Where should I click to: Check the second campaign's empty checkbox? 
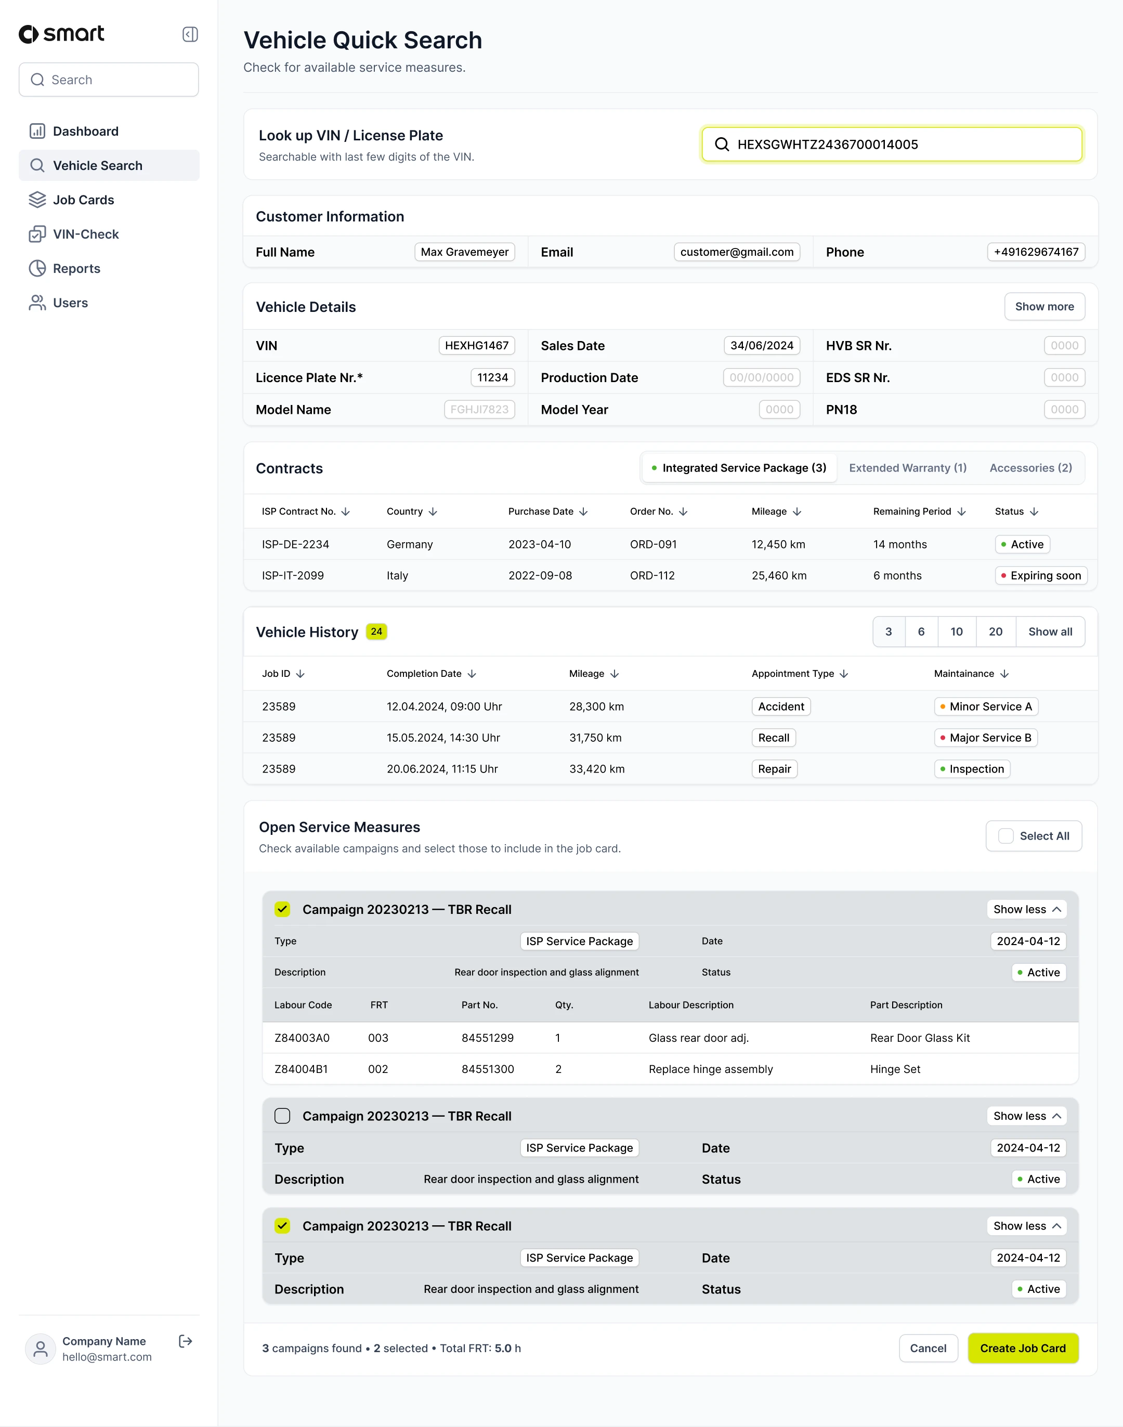[x=282, y=1116]
